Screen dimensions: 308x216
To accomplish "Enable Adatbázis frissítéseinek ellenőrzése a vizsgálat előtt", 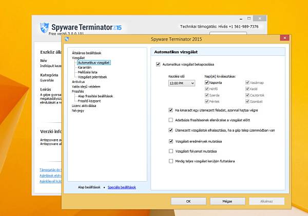I will click(171, 120).
